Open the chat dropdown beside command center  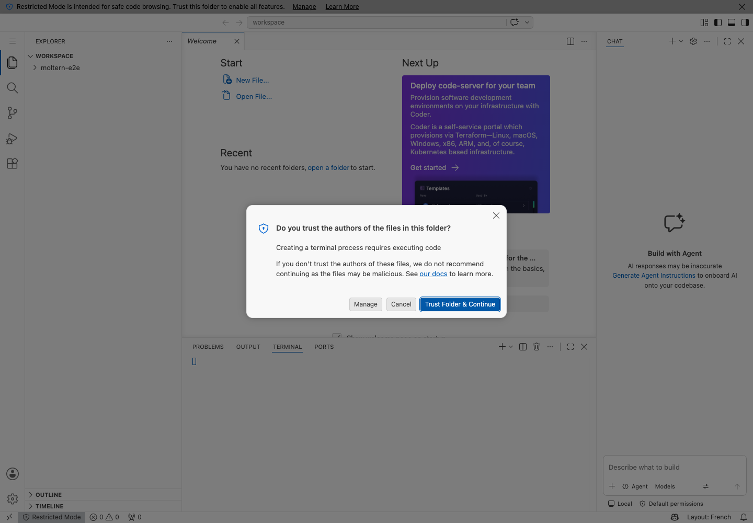(527, 22)
